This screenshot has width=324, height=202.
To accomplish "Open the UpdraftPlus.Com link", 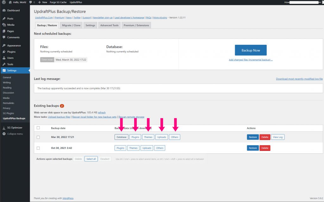I will tap(44, 18).
